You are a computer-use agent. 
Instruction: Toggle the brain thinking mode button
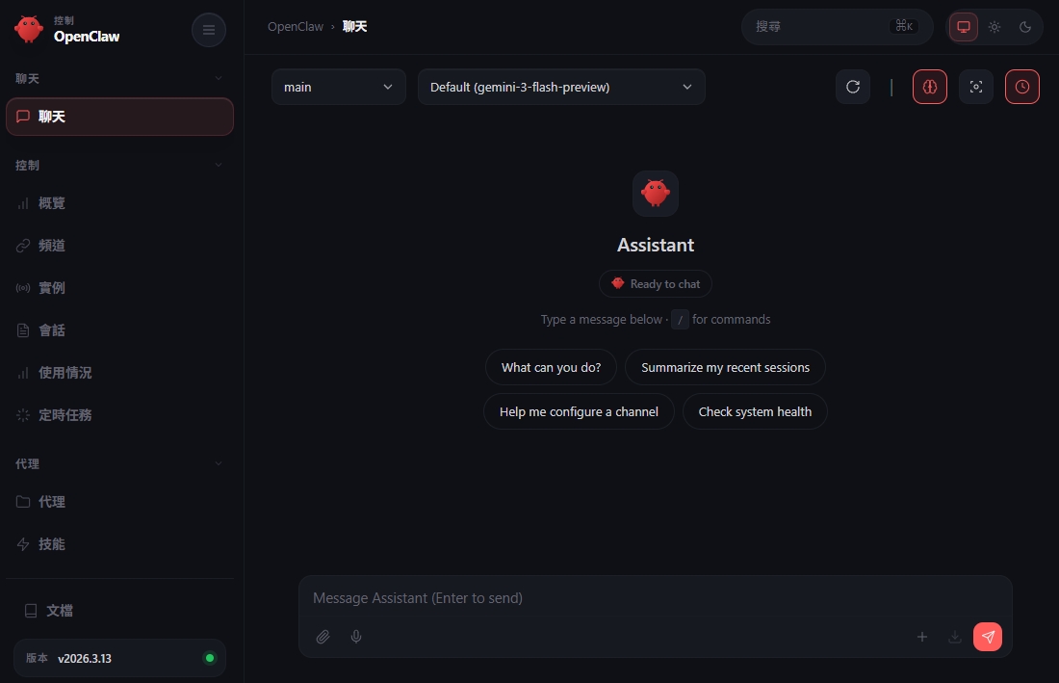[929, 87]
